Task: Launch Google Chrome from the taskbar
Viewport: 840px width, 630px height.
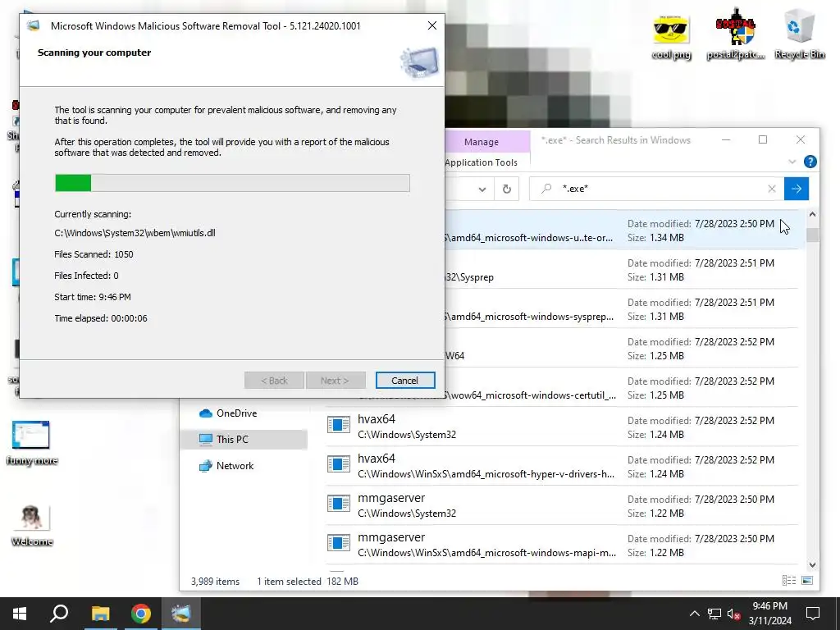Action: click(141, 614)
